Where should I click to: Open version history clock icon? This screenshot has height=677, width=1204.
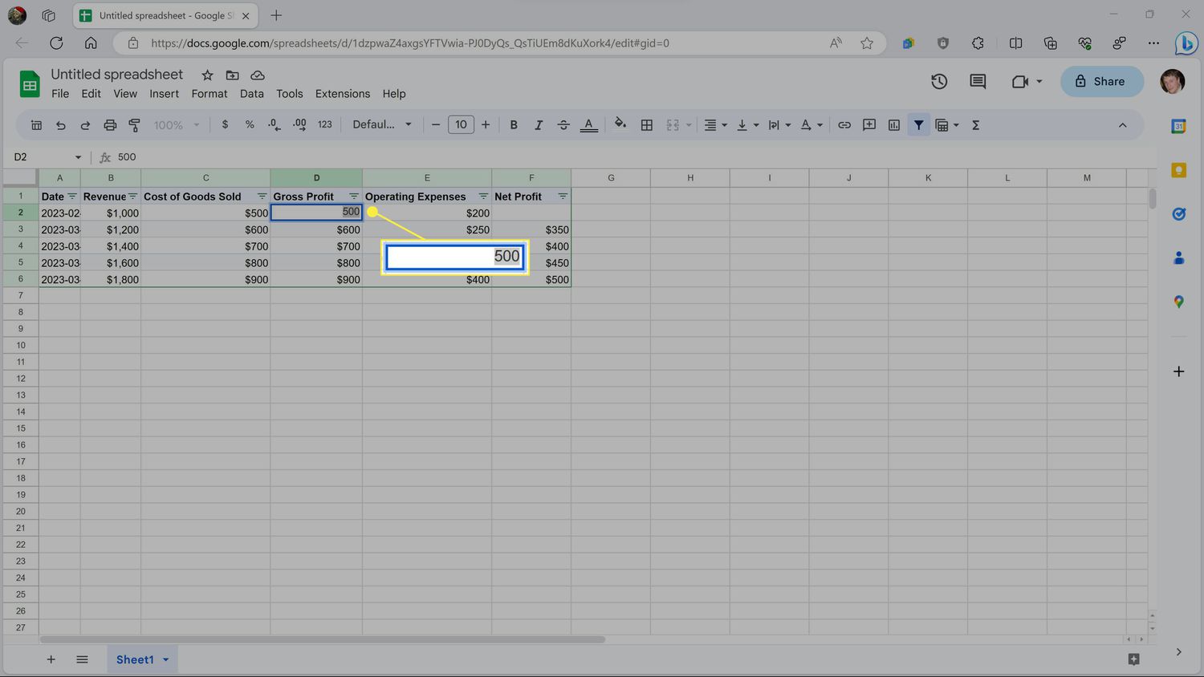(x=938, y=81)
